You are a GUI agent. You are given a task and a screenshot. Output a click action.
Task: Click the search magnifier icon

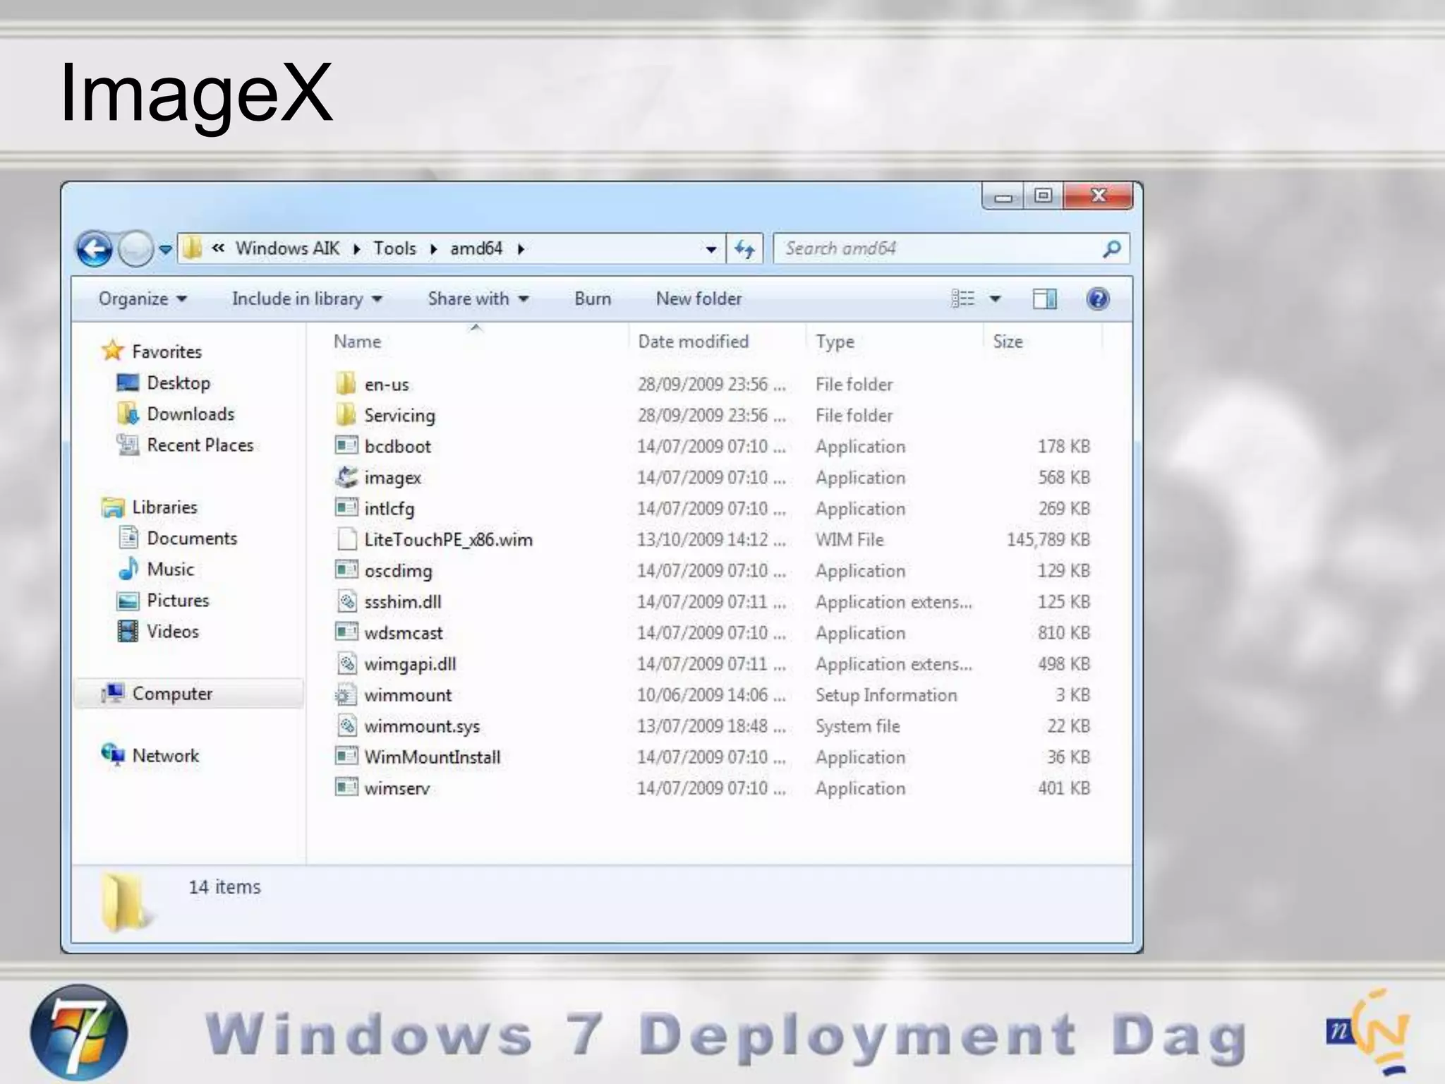coord(1111,248)
